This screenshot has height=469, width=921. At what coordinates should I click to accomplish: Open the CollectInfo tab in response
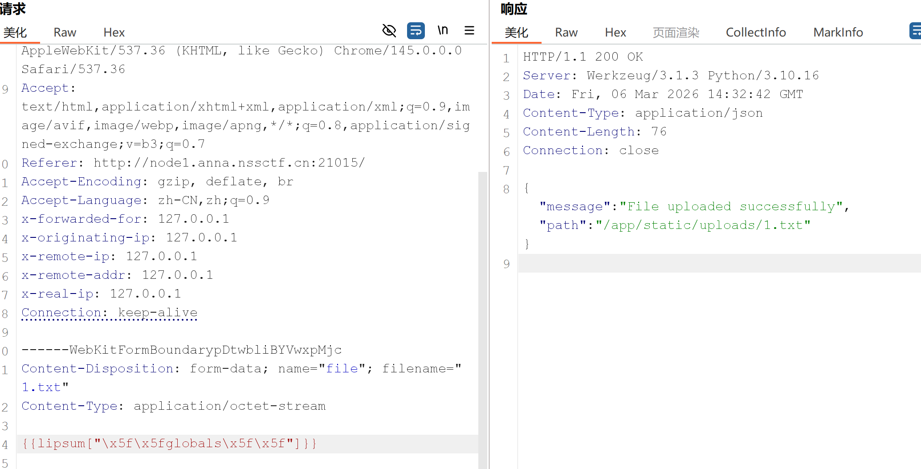point(755,33)
